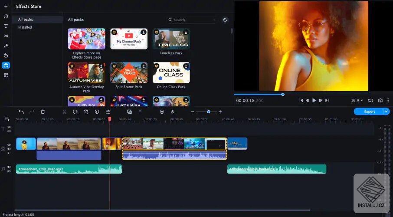
Task: Jump to next clip in preview
Action: (x=327, y=100)
